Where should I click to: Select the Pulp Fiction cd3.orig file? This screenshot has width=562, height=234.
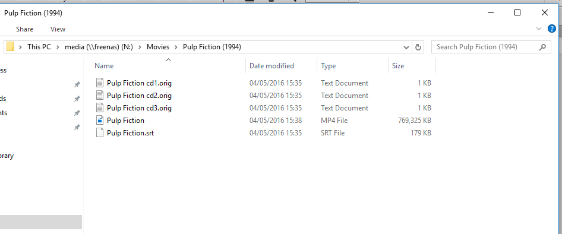coord(139,108)
